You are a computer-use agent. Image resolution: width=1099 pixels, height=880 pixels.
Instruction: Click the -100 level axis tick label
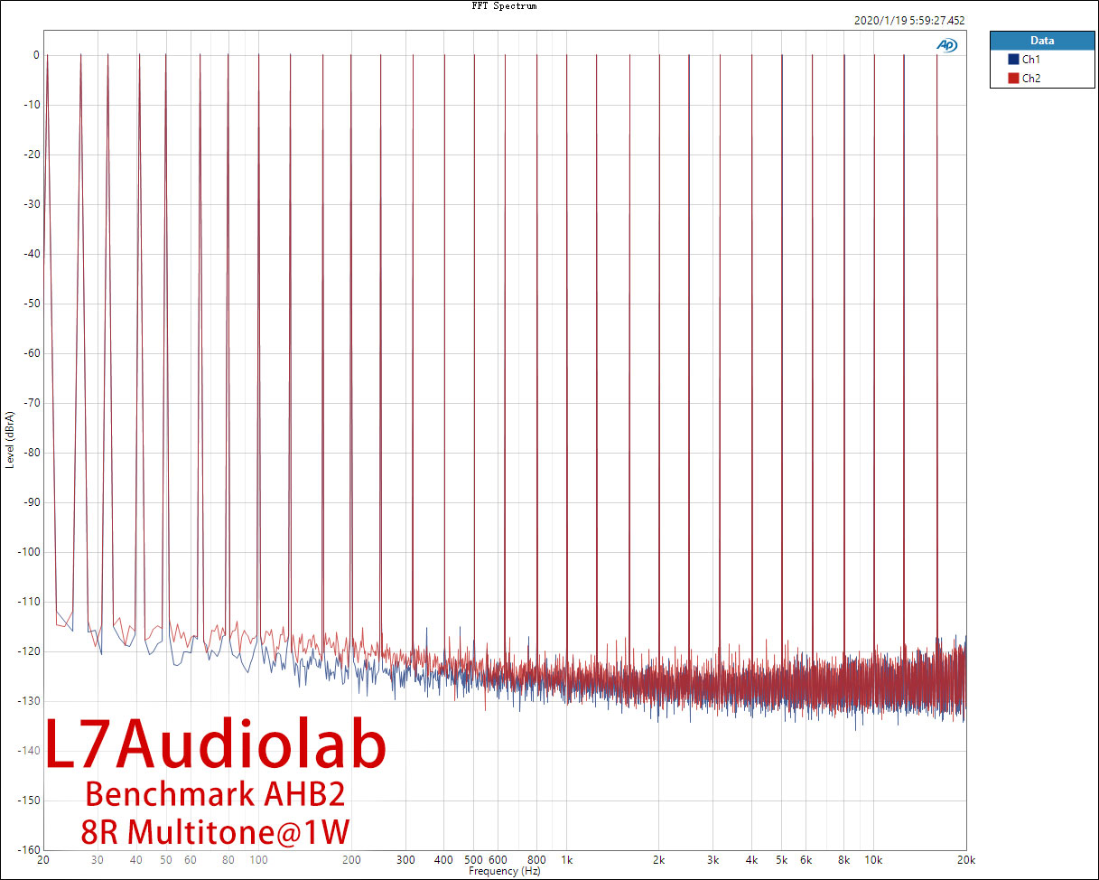29,551
